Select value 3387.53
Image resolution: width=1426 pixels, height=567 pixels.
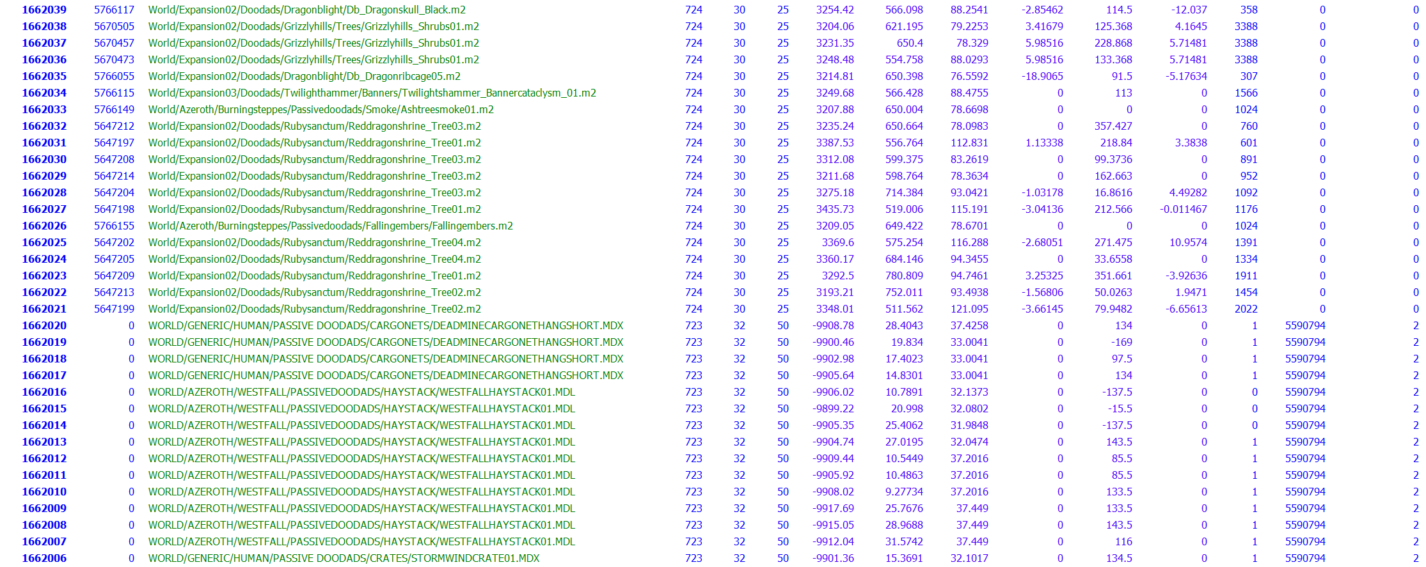click(835, 143)
